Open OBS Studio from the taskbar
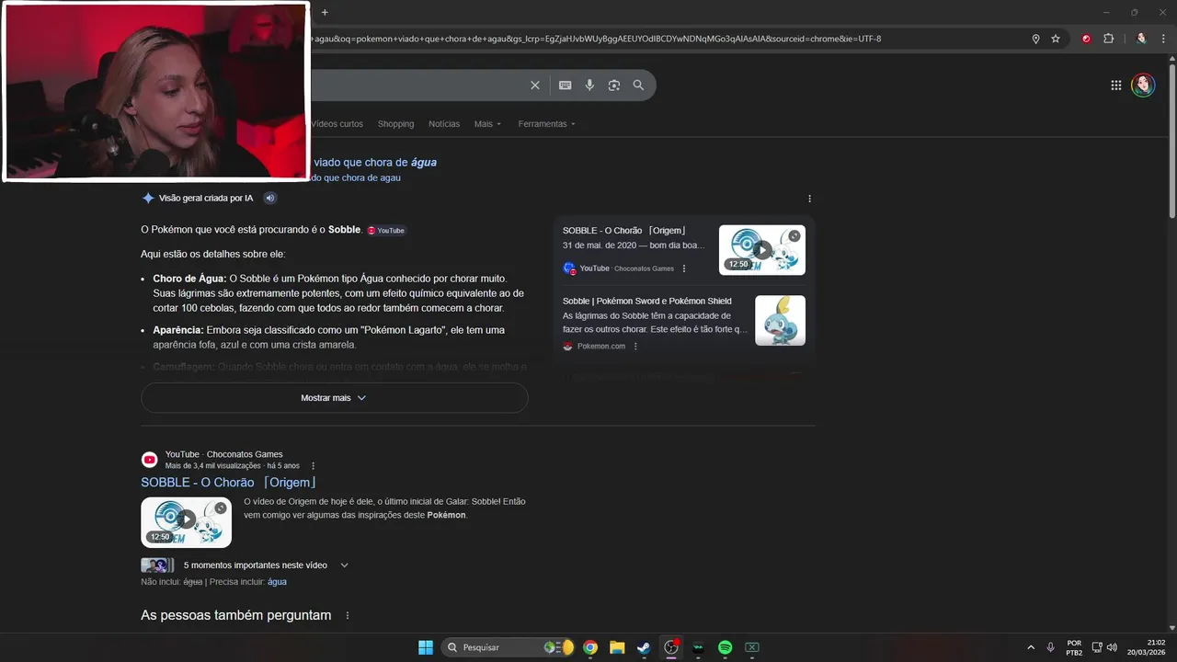 pos(671,647)
